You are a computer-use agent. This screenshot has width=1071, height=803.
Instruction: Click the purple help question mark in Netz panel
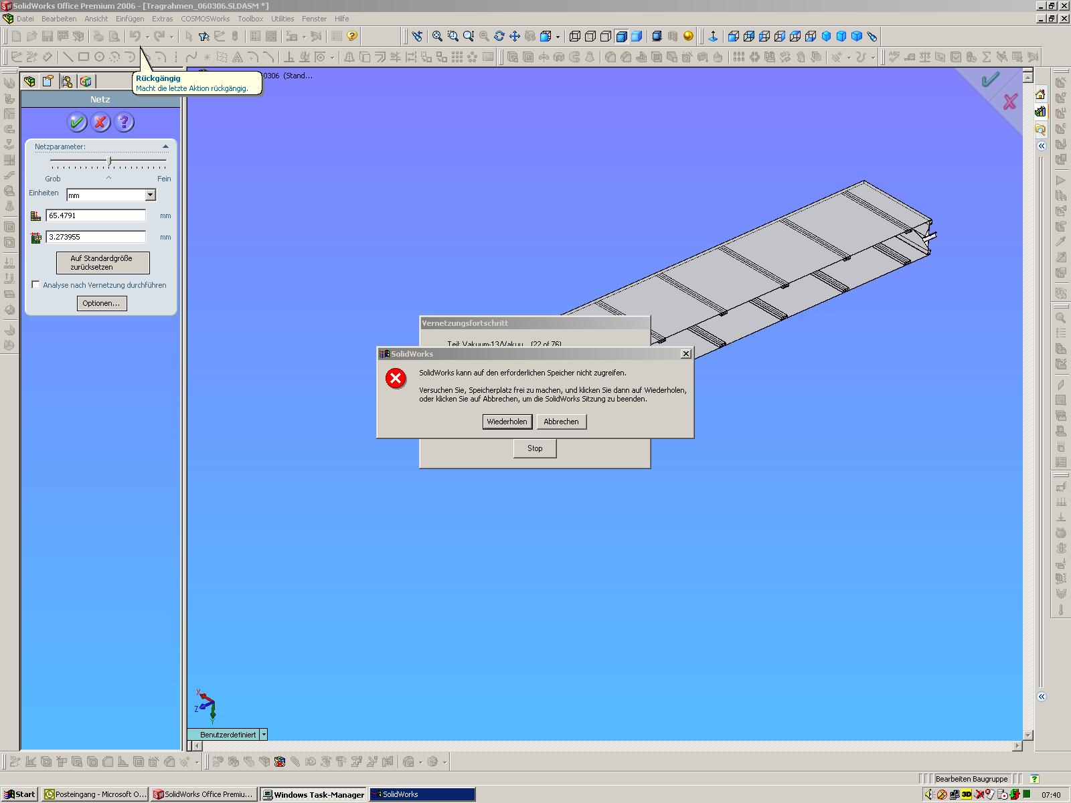124,122
